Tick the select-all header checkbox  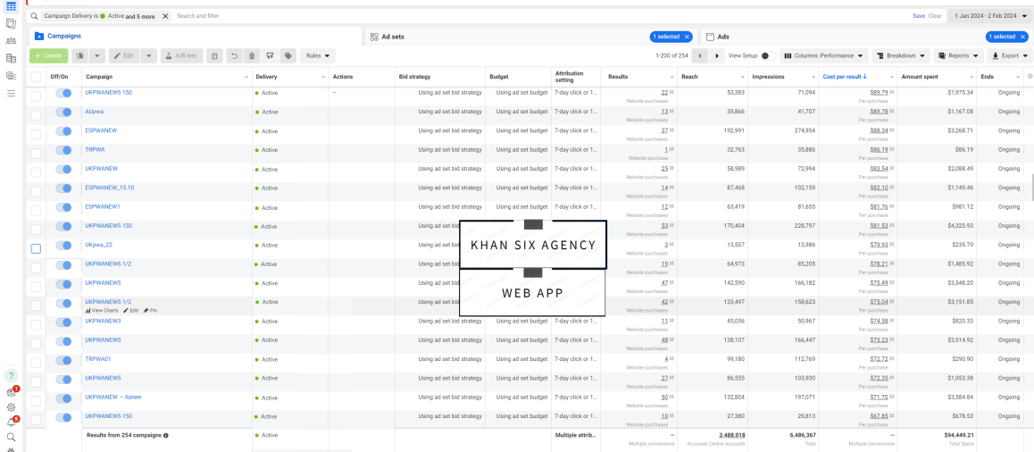(x=36, y=77)
